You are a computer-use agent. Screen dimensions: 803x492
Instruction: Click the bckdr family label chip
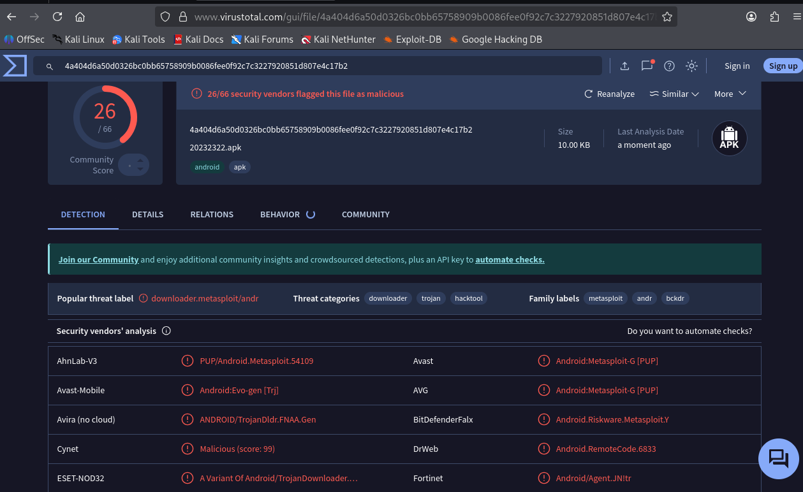pyautogui.click(x=675, y=298)
